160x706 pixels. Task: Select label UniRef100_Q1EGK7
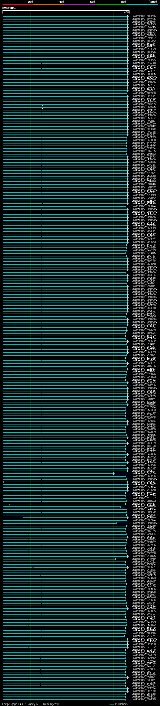[143, 485]
